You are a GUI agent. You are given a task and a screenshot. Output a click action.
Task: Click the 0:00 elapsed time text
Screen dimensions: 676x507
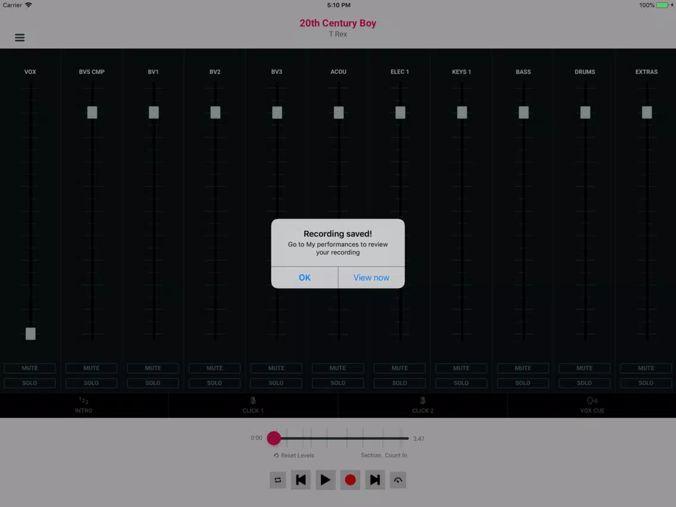(x=256, y=437)
